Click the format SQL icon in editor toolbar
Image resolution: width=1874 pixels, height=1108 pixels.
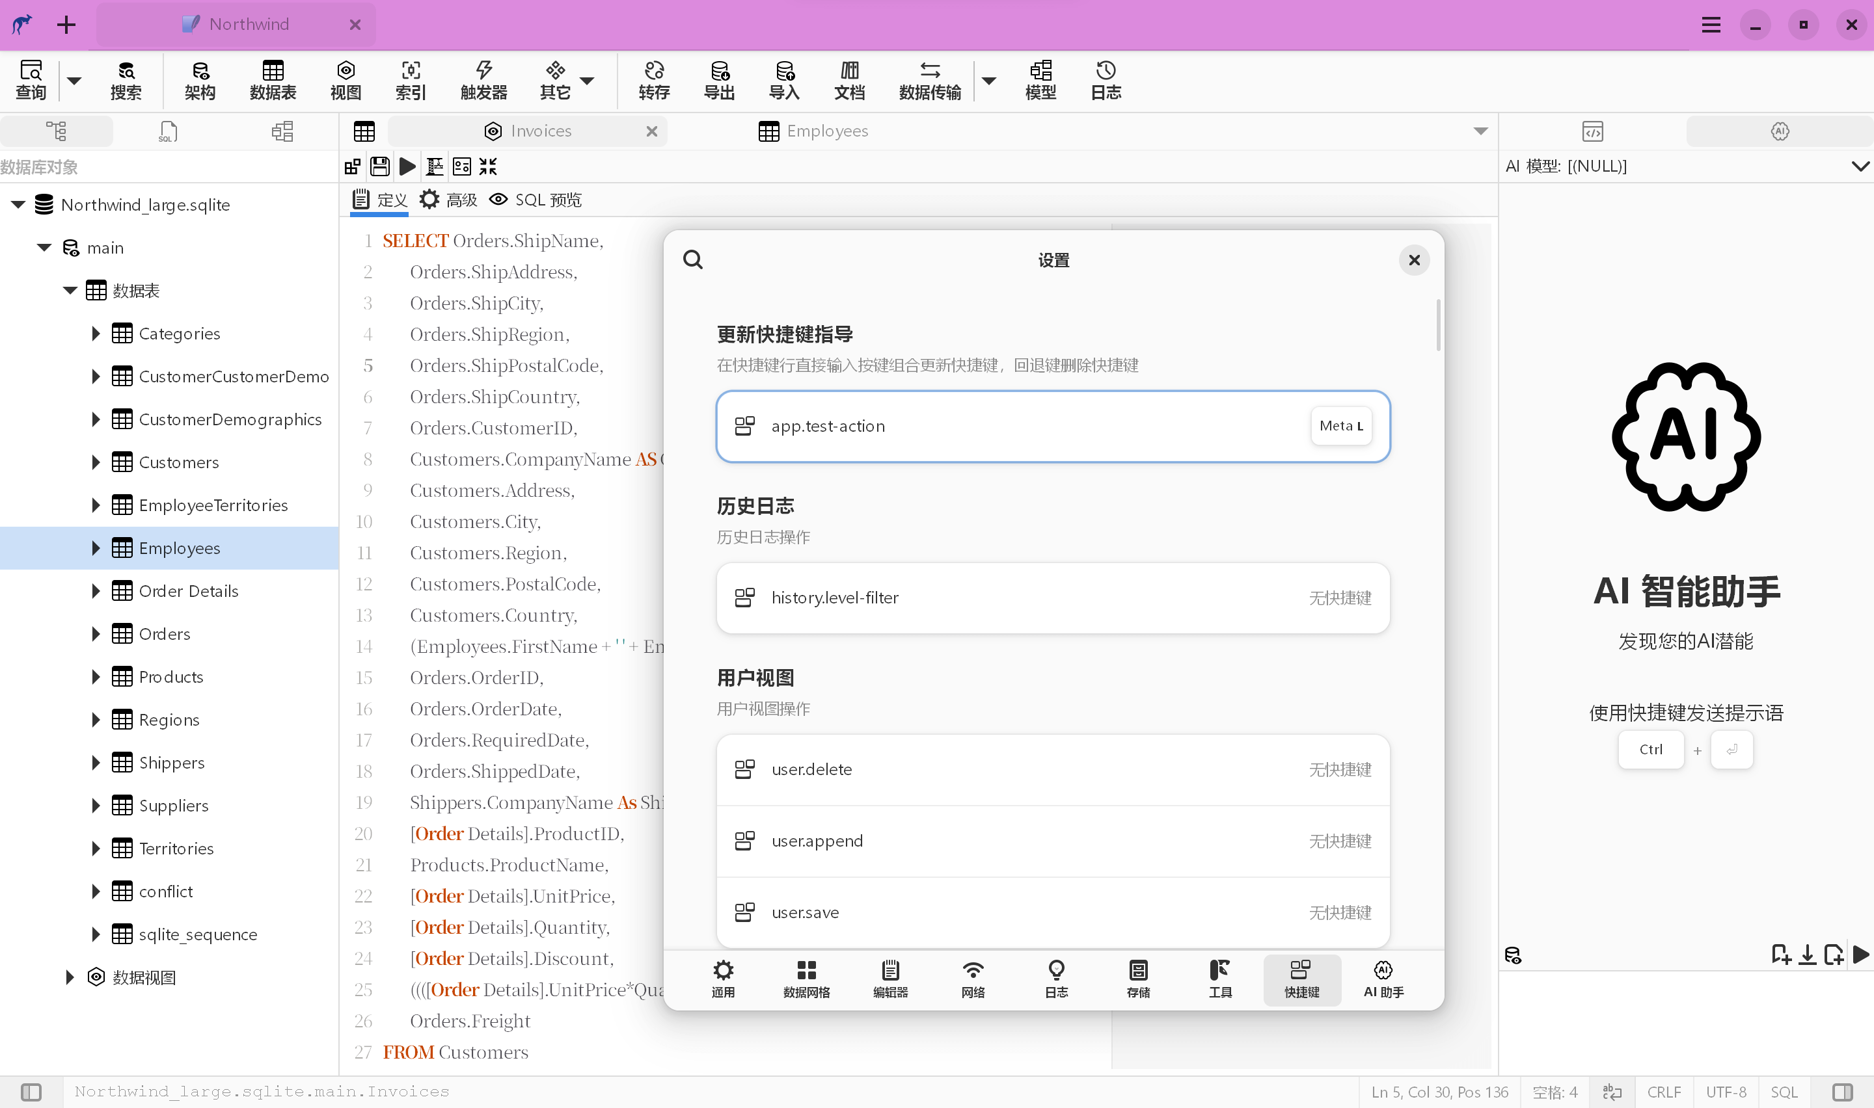(435, 166)
